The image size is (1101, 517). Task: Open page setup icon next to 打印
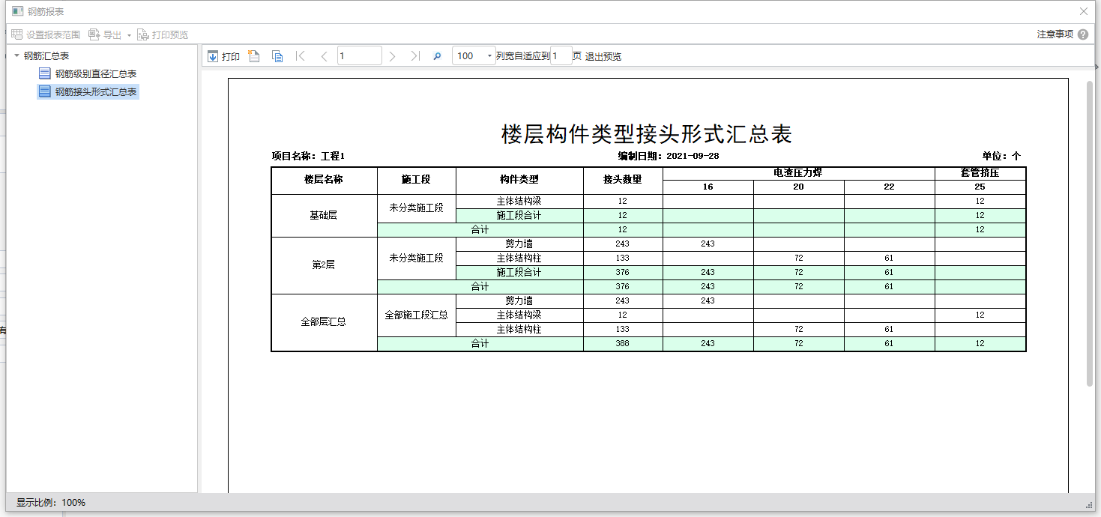254,56
